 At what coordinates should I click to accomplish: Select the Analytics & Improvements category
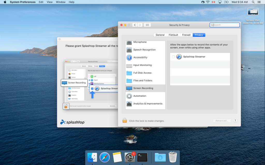pyautogui.click(x=148, y=104)
